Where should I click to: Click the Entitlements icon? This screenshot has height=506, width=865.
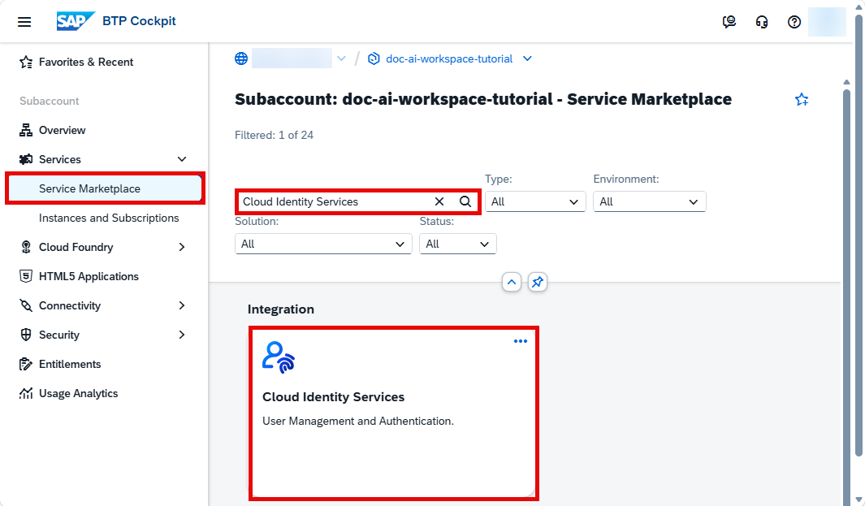coord(26,364)
